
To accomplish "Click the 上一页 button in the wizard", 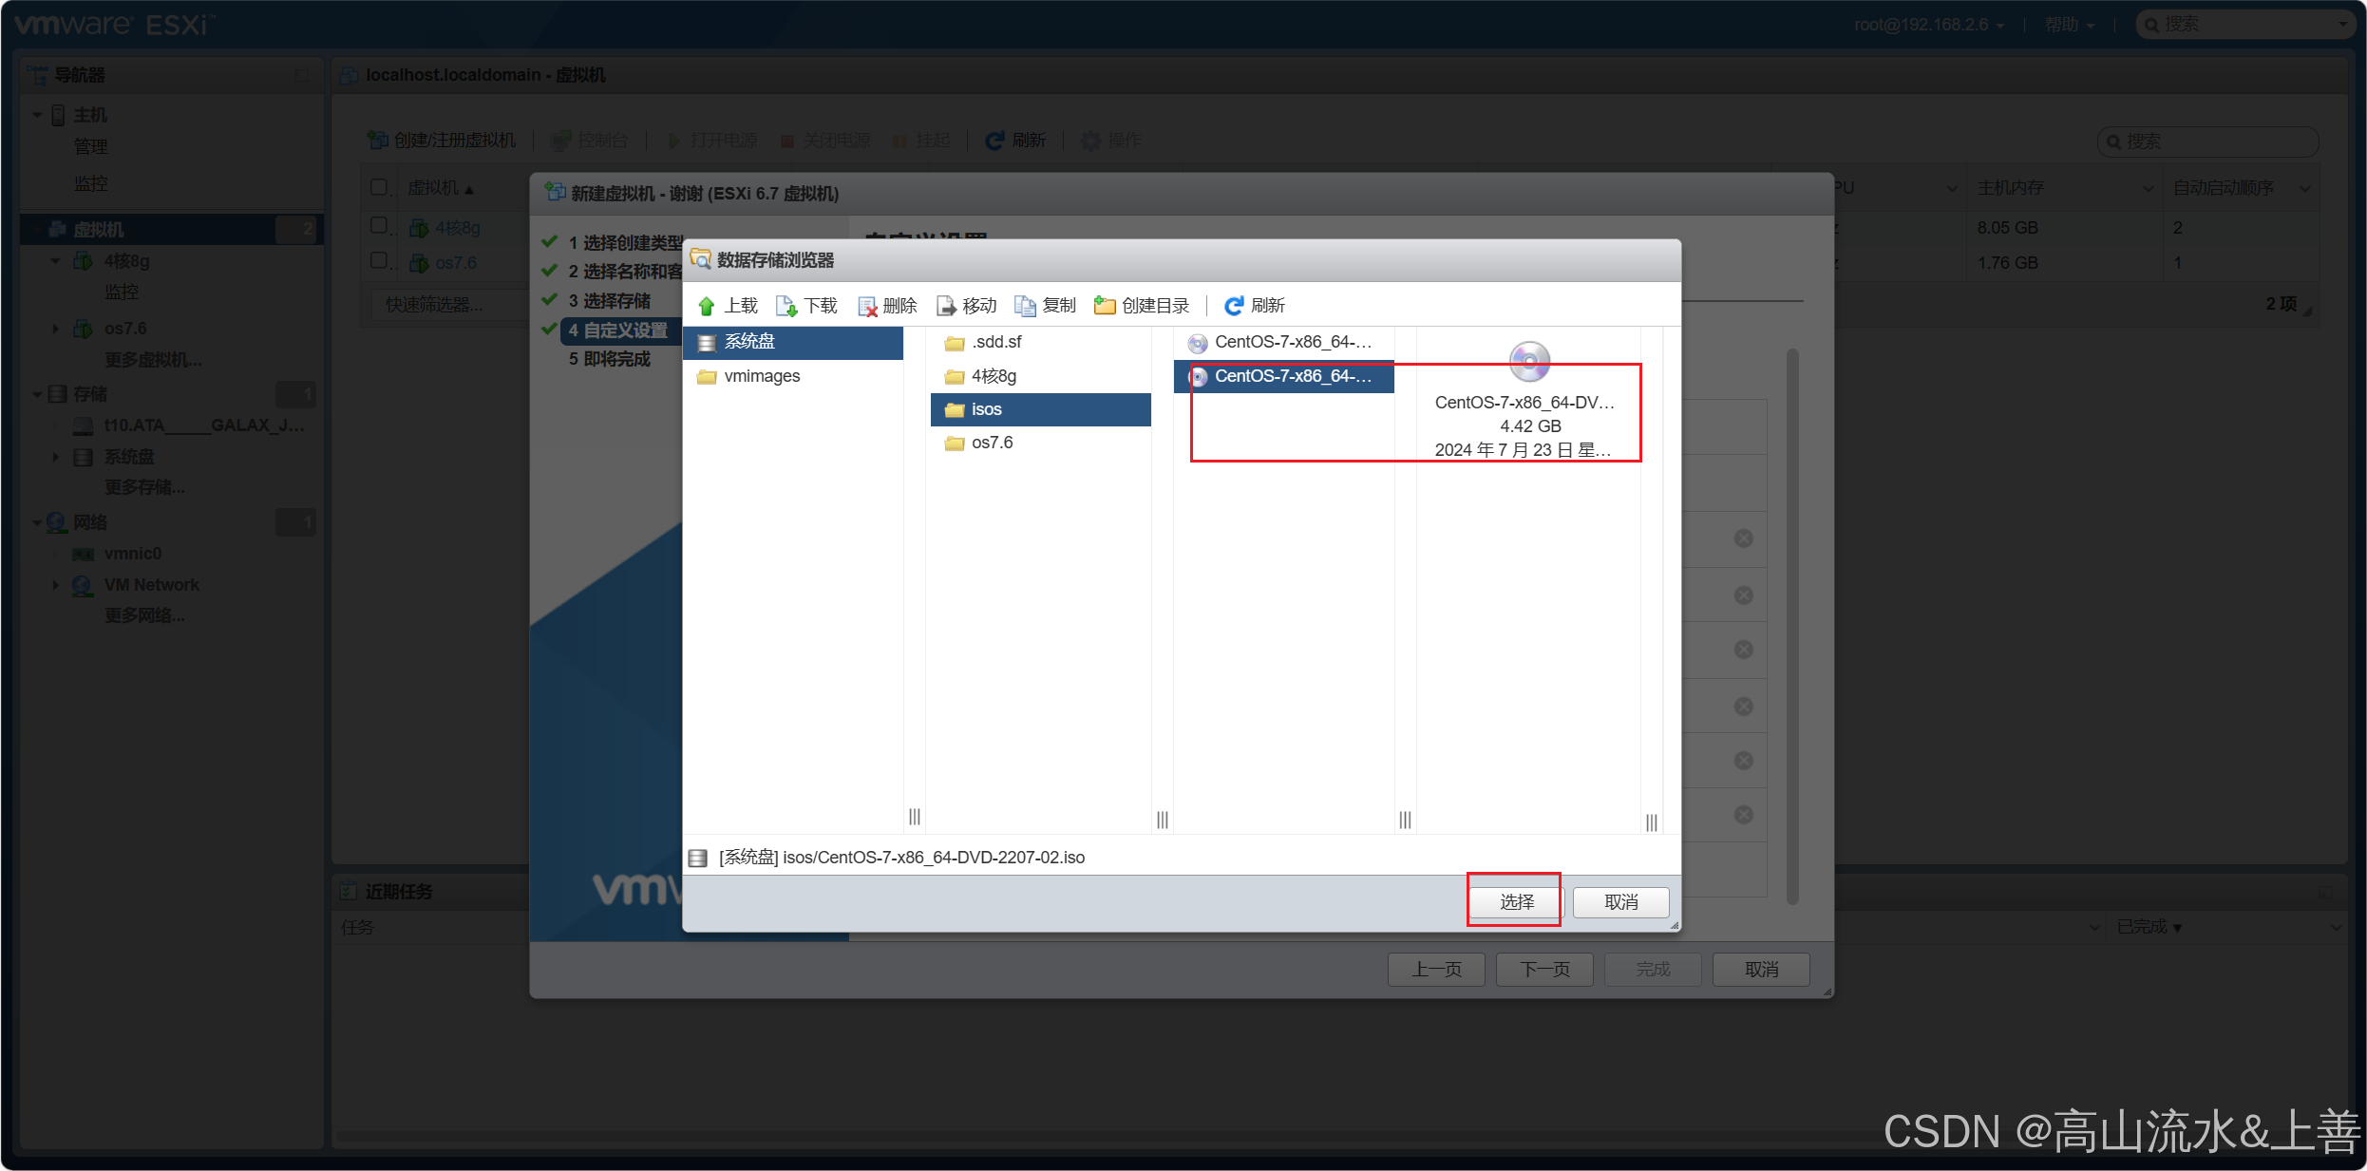I will (x=1436, y=970).
